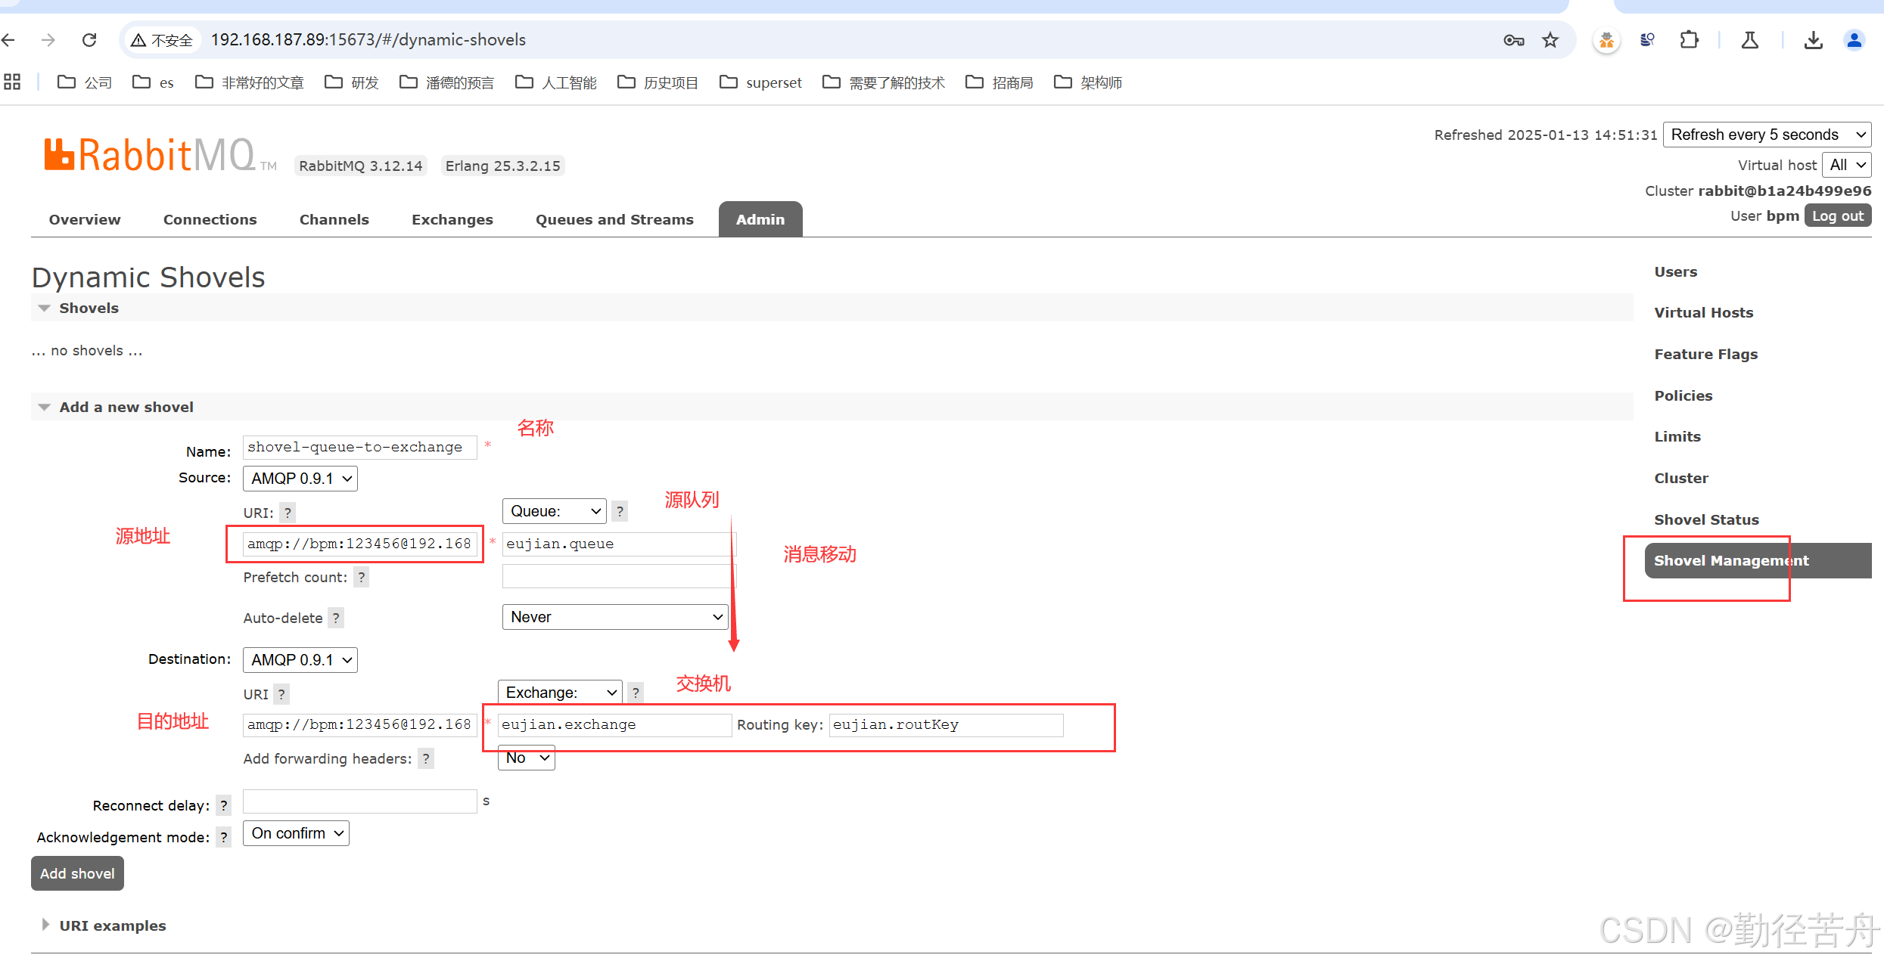1884x961 pixels.
Task: Click help icon beside Prefetch count
Action: click(361, 578)
